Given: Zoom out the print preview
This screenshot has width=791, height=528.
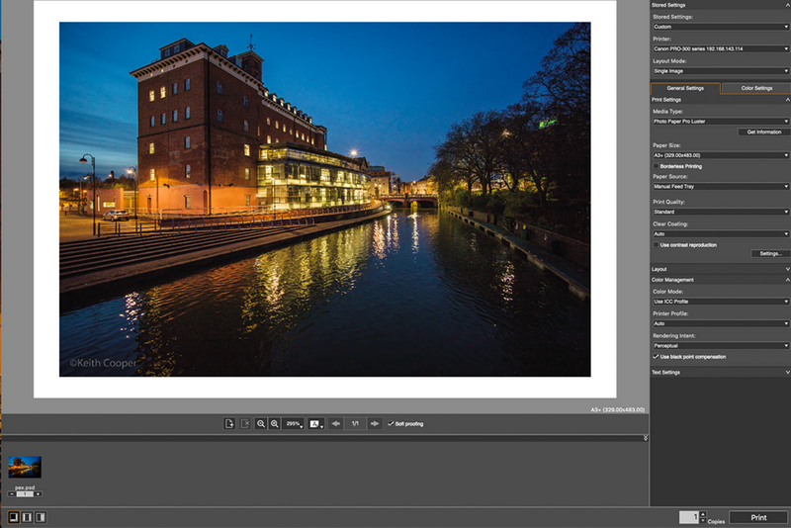Looking at the screenshot, I should [x=261, y=423].
